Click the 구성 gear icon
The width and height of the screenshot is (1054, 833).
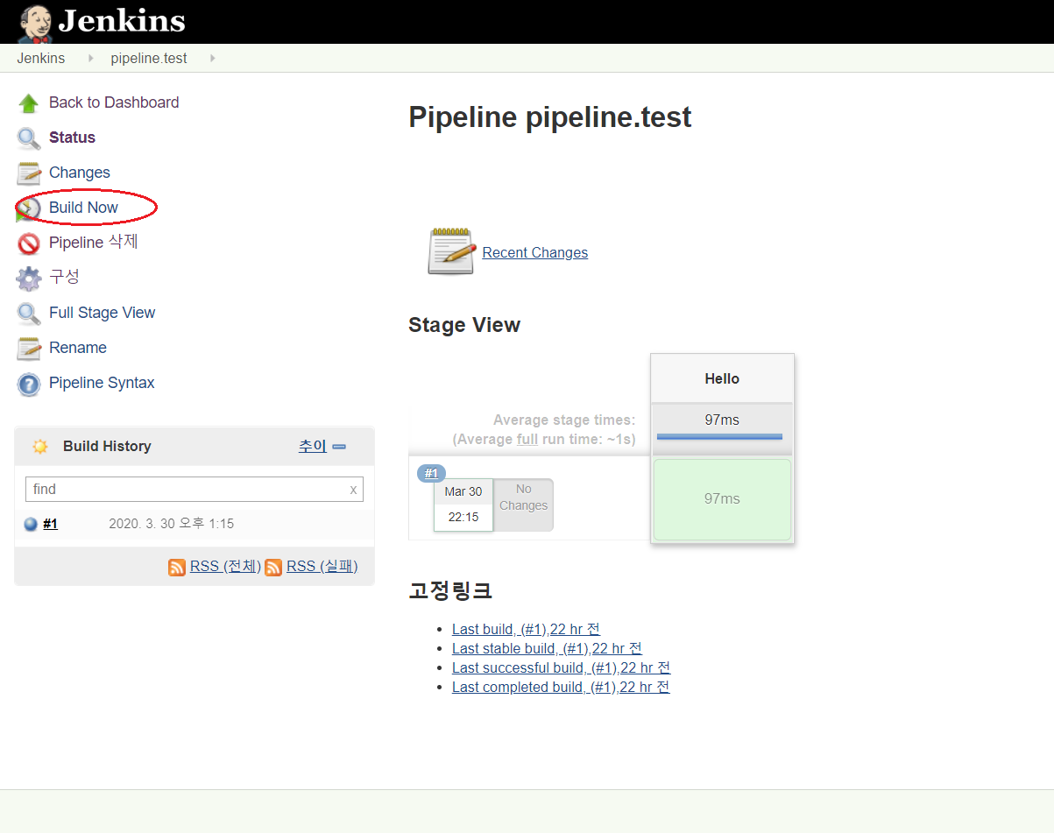(29, 279)
